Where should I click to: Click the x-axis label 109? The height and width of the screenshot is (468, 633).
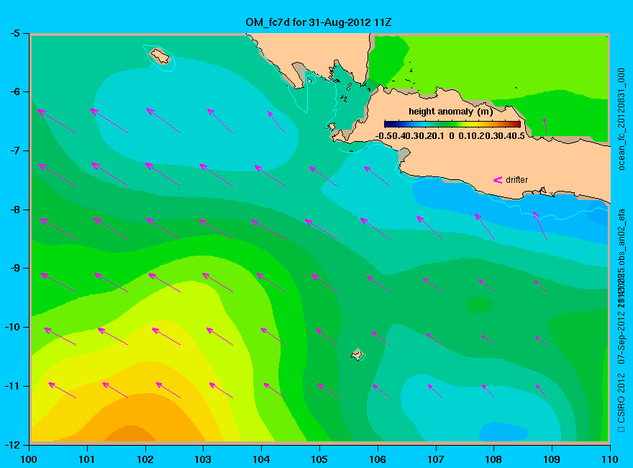click(x=552, y=459)
